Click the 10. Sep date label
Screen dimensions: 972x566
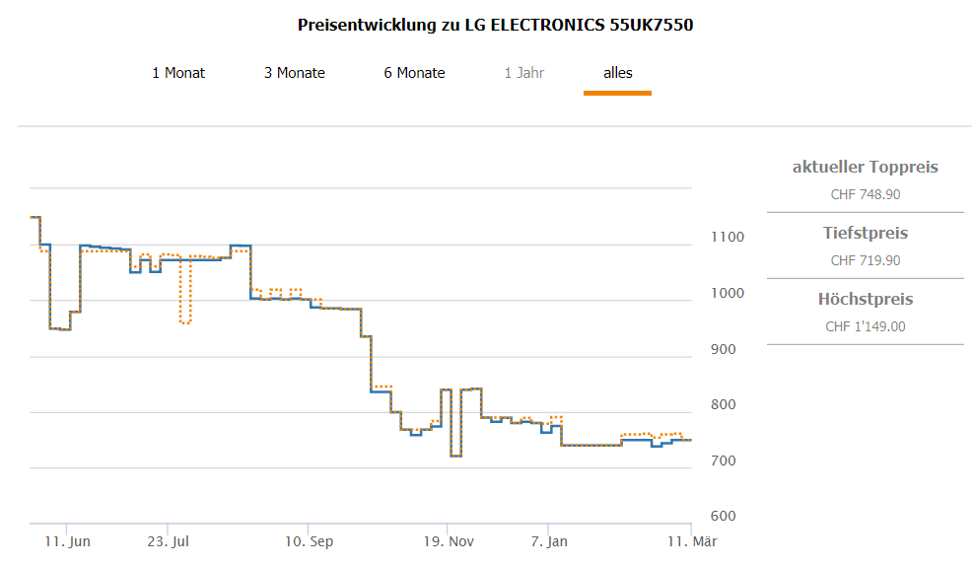(x=309, y=541)
